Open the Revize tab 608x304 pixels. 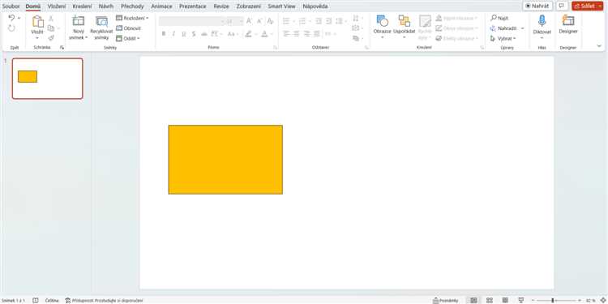pyautogui.click(x=221, y=6)
